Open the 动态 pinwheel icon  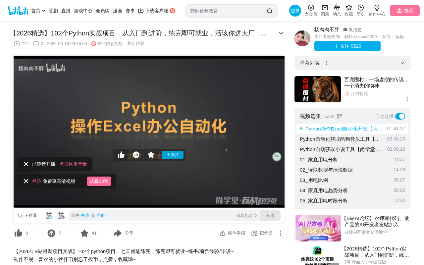pyautogui.click(x=337, y=8)
